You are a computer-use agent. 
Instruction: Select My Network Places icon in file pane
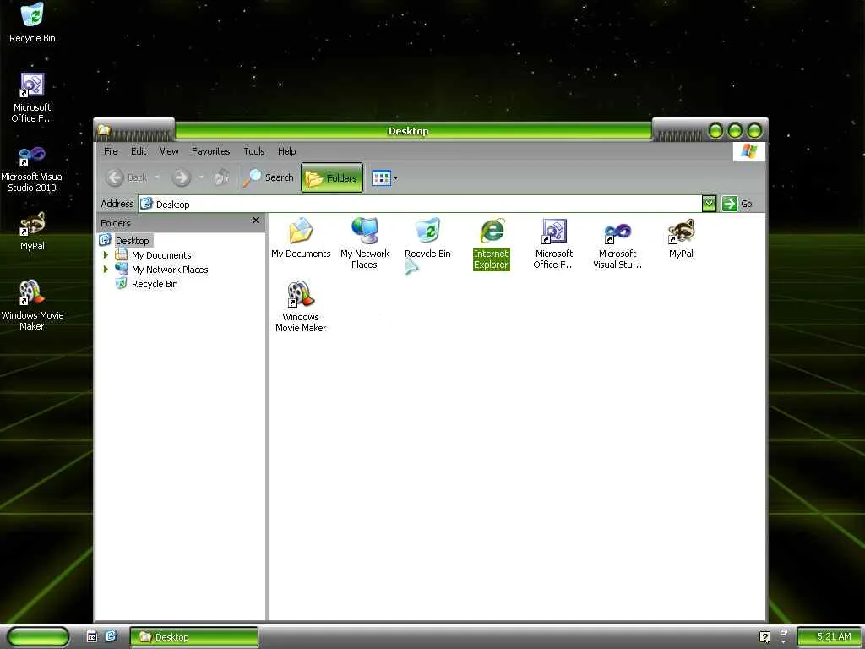click(x=365, y=243)
